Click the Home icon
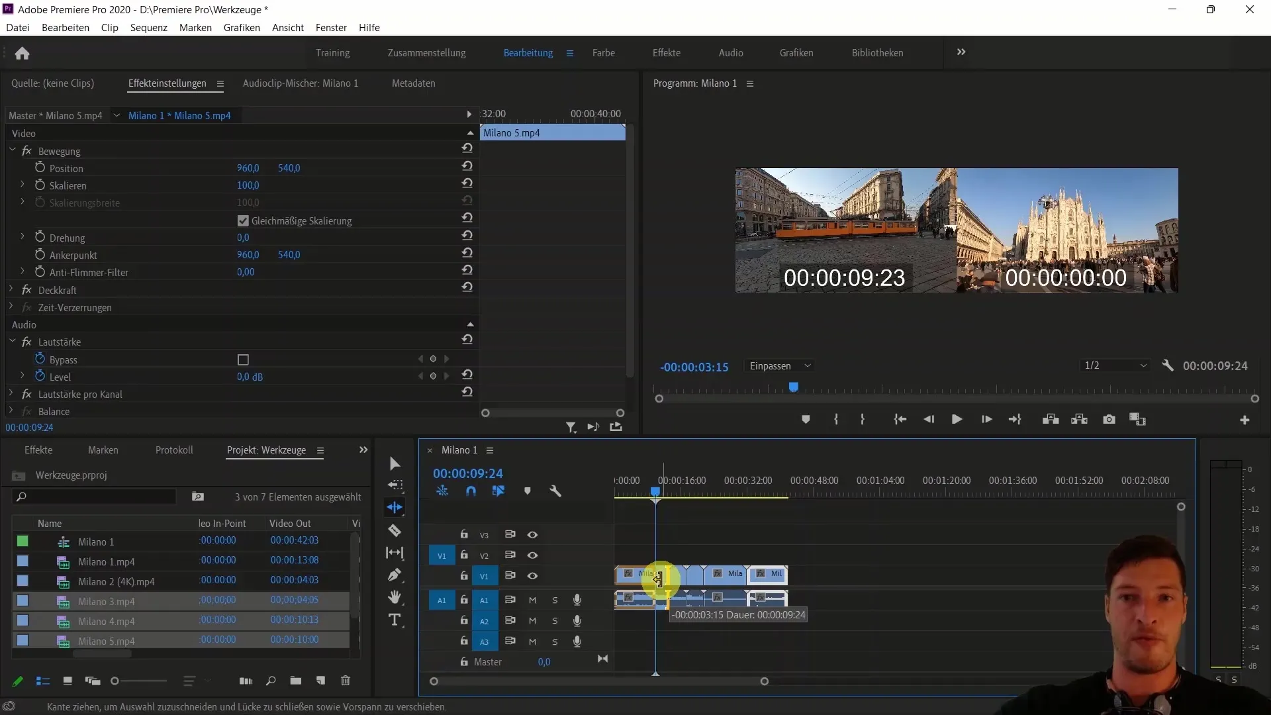The height and width of the screenshot is (715, 1271). 22,53
